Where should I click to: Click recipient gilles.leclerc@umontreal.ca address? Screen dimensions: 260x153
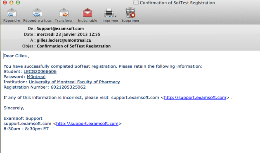click(x=64, y=40)
